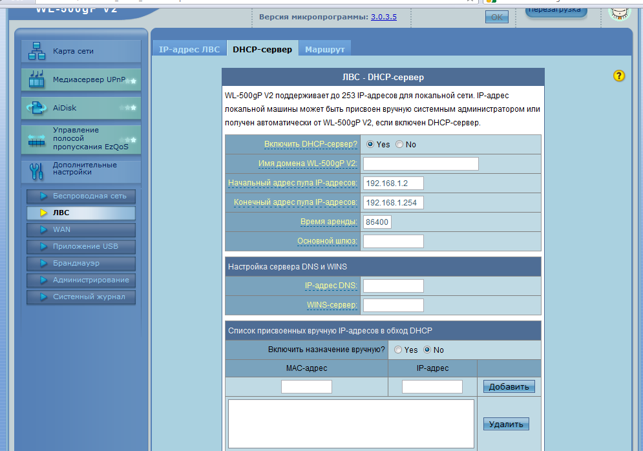Open WAN menu item
The image size is (643, 451).
81,229
